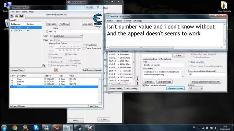The image size is (234, 131).
Task: Click the scan Value input field
Action: click(x=77, y=32)
